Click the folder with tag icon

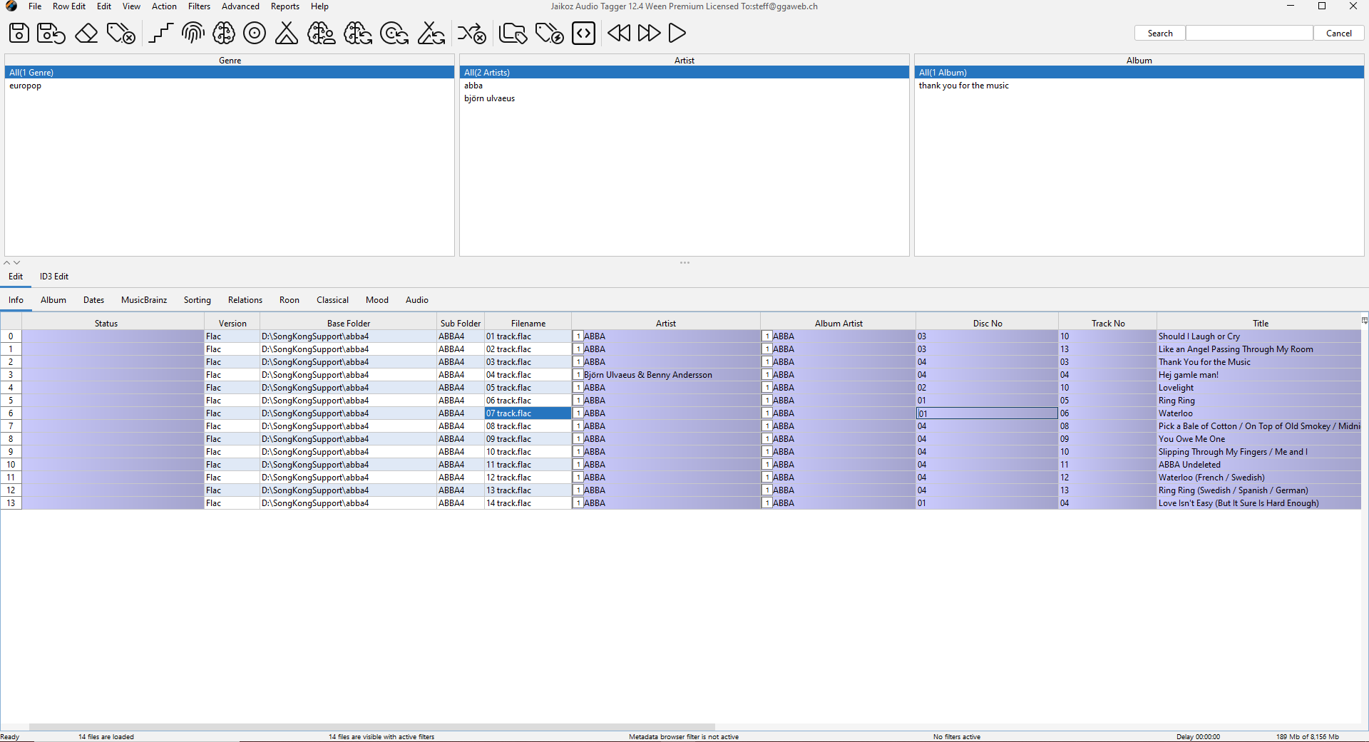pyautogui.click(x=513, y=33)
